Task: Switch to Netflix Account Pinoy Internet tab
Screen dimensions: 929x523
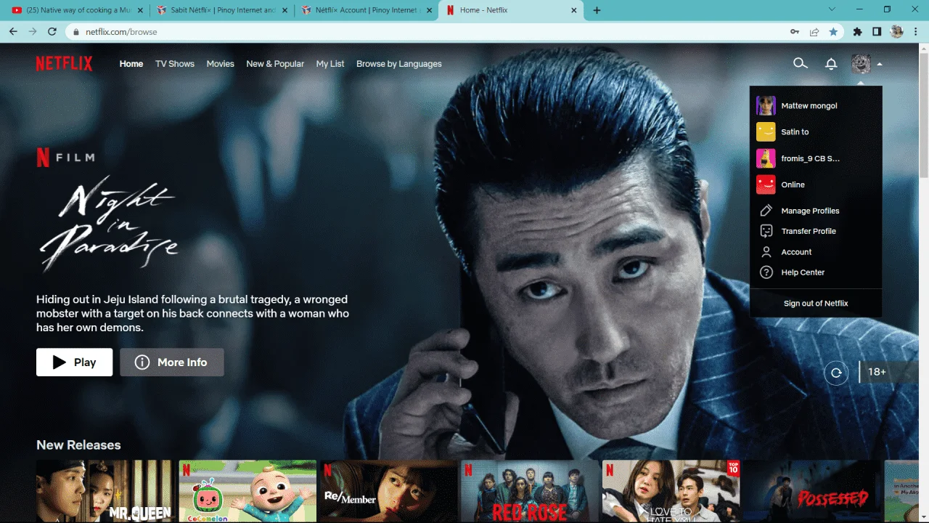Action: click(368, 10)
